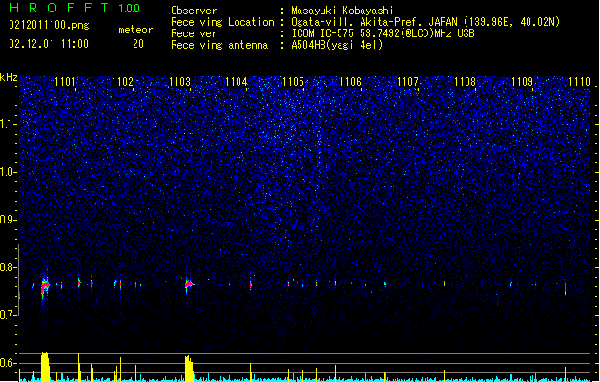Click the 1105 time marker

point(293,81)
